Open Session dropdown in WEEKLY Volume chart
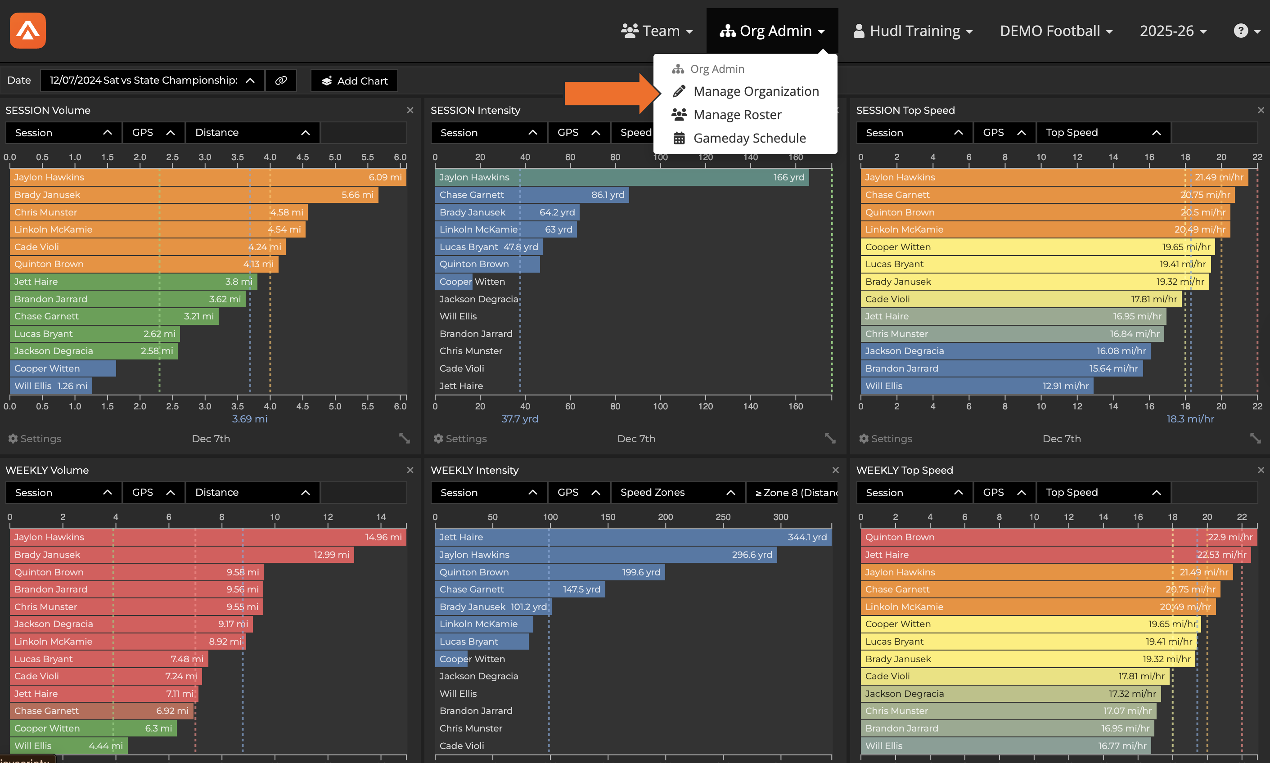Image resolution: width=1270 pixels, height=763 pixels. [64, 493]
